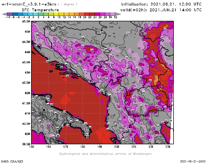Click the '20E' longitude label
This screenshot has height=163, width=211.
pos(117,147)
